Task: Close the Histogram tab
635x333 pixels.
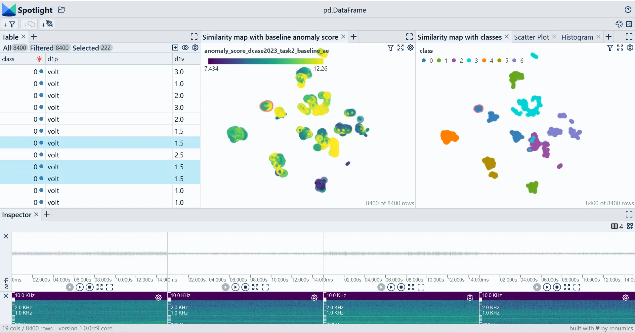Action: tap(598, 37)
